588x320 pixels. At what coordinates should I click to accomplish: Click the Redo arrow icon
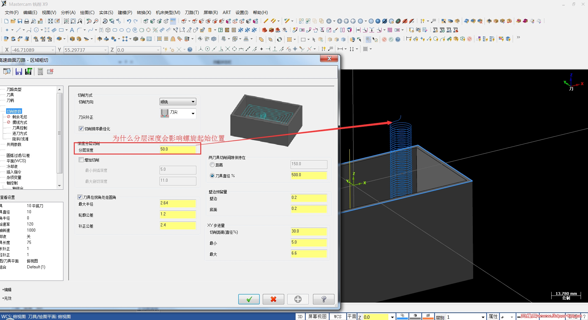pos(136,21)
